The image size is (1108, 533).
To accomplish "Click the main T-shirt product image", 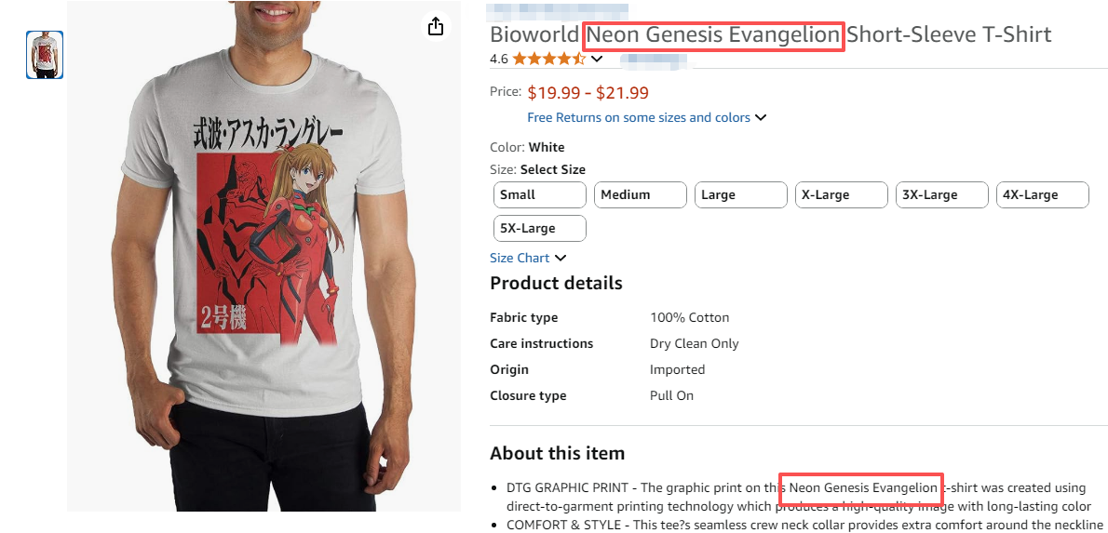I will point(263,260).
